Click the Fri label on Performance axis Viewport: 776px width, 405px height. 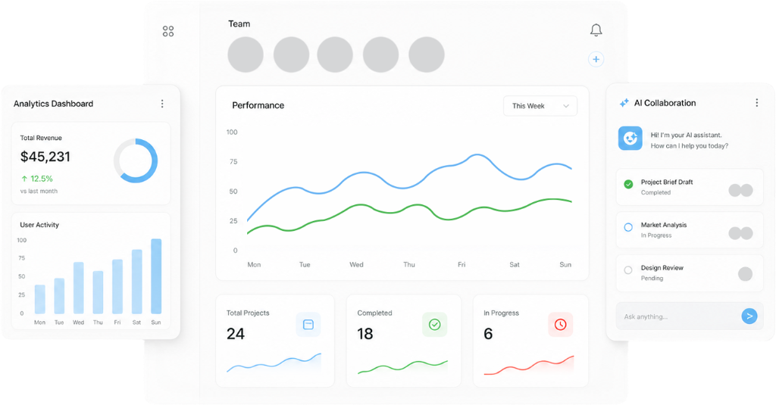tap(462, 264)
